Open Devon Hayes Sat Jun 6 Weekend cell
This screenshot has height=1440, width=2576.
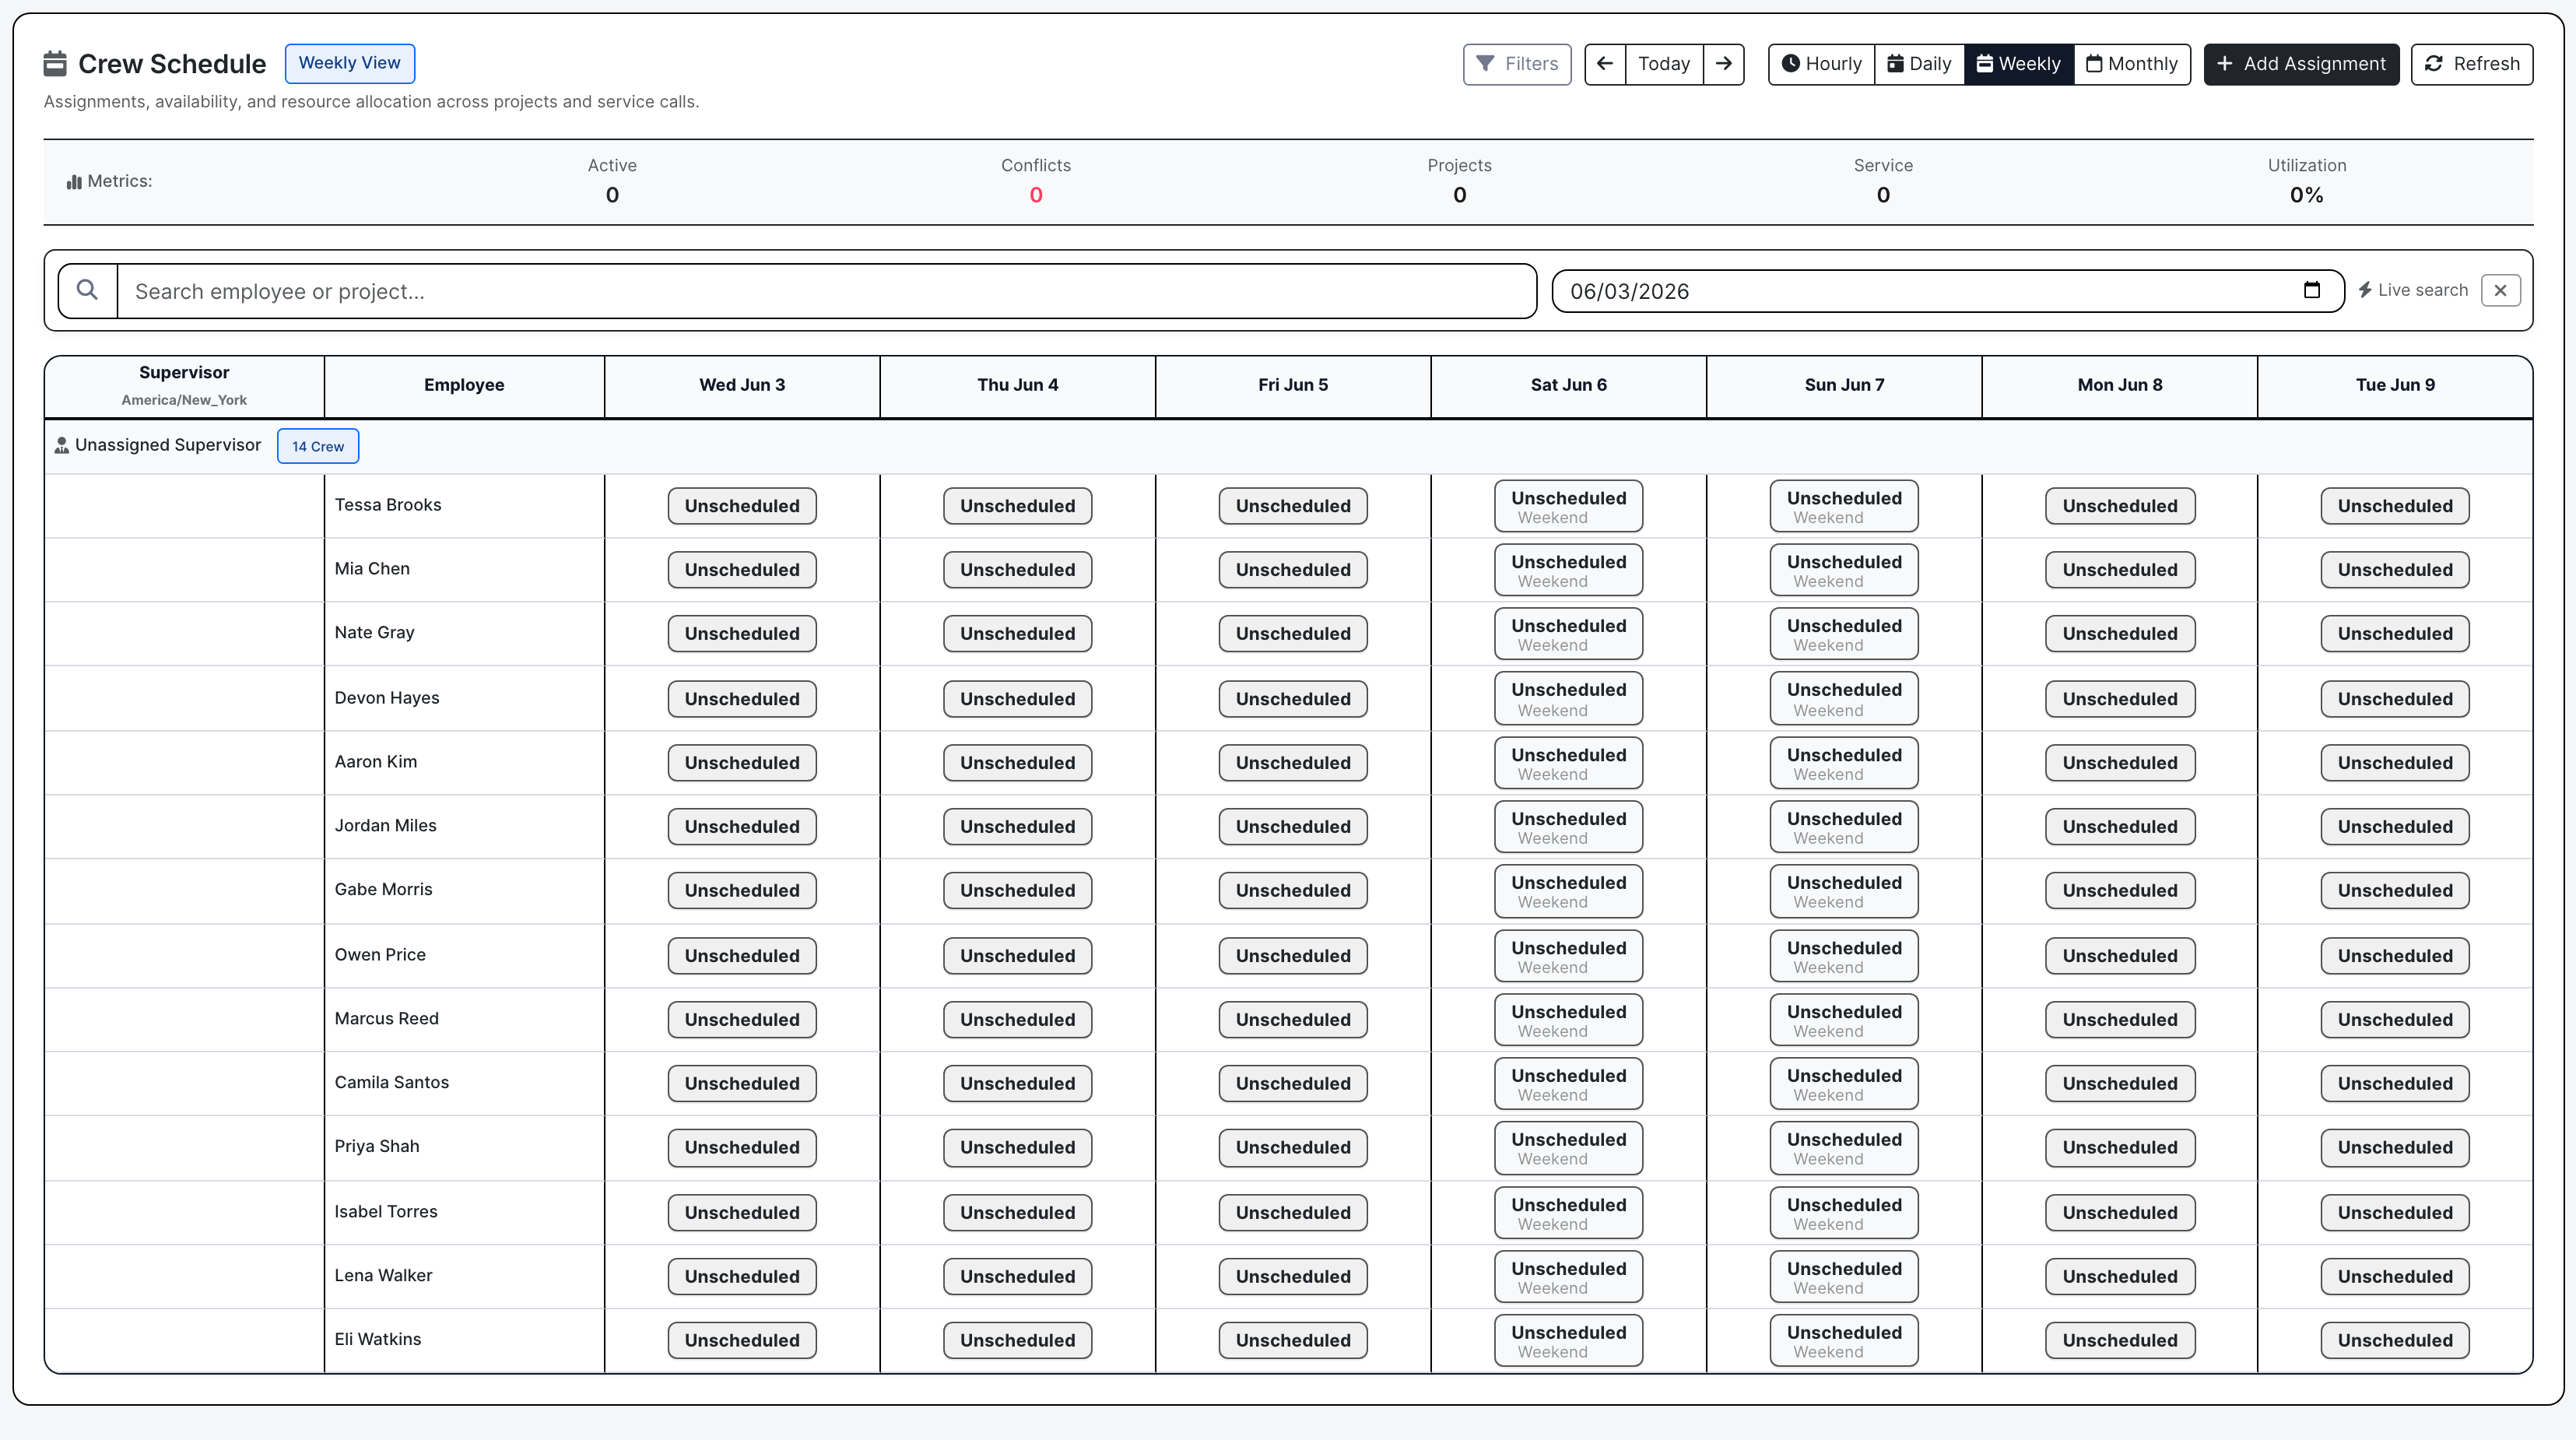1568,699
